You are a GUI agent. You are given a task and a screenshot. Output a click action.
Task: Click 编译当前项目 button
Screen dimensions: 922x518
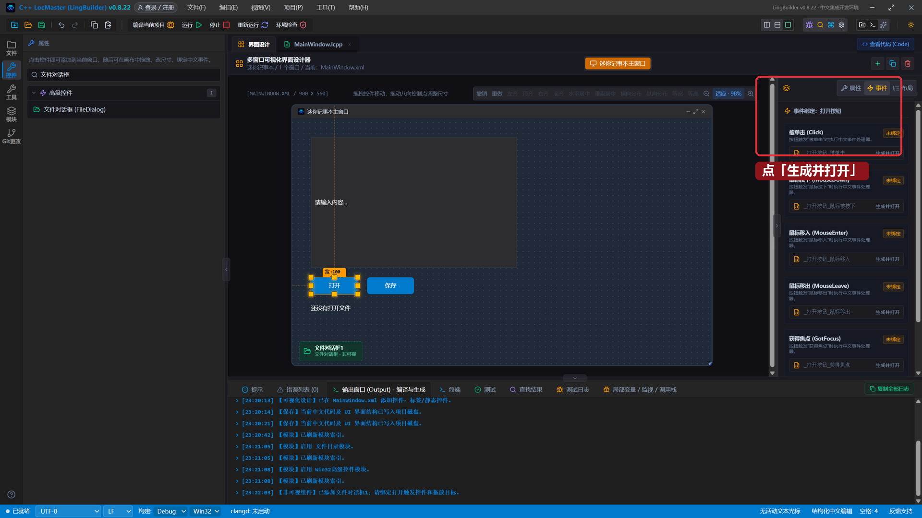(153, 25)
